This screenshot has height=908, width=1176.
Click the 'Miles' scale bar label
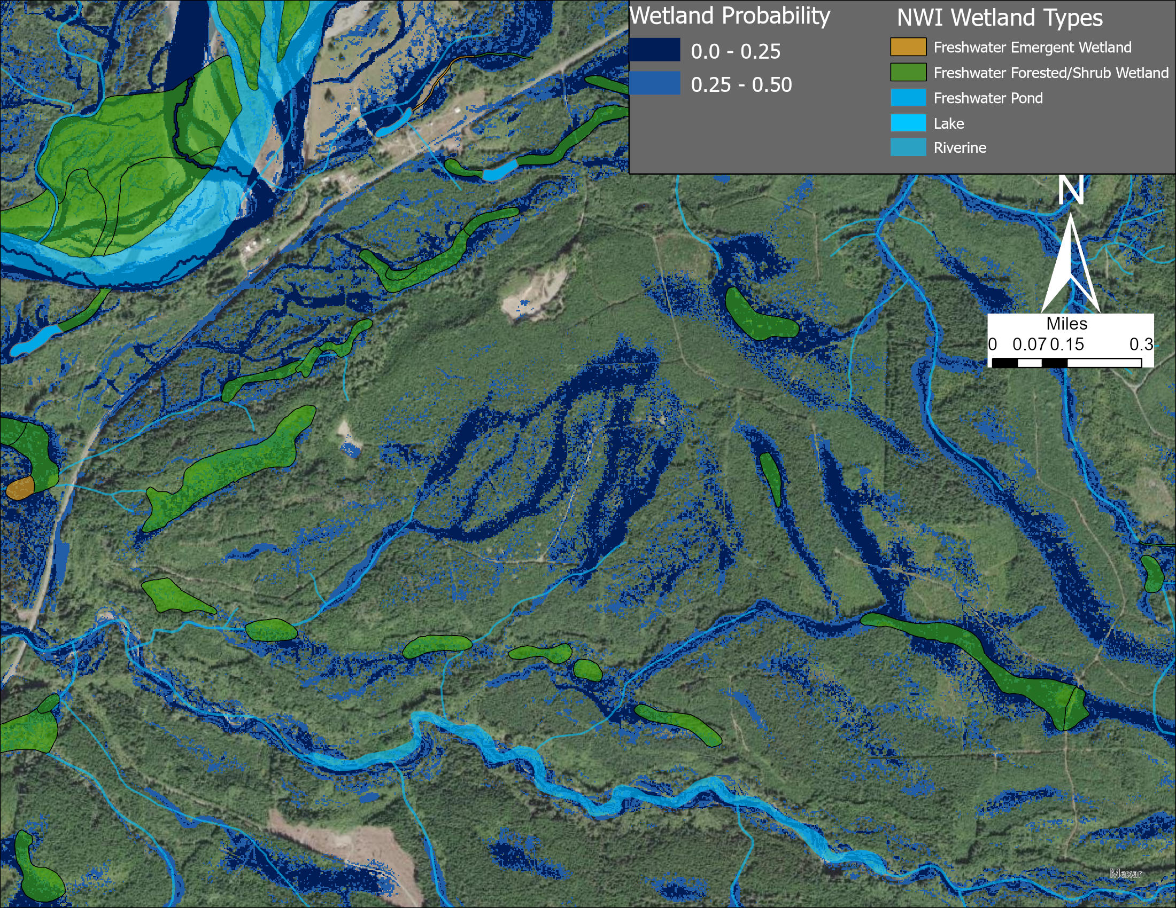pos(1067,323)
